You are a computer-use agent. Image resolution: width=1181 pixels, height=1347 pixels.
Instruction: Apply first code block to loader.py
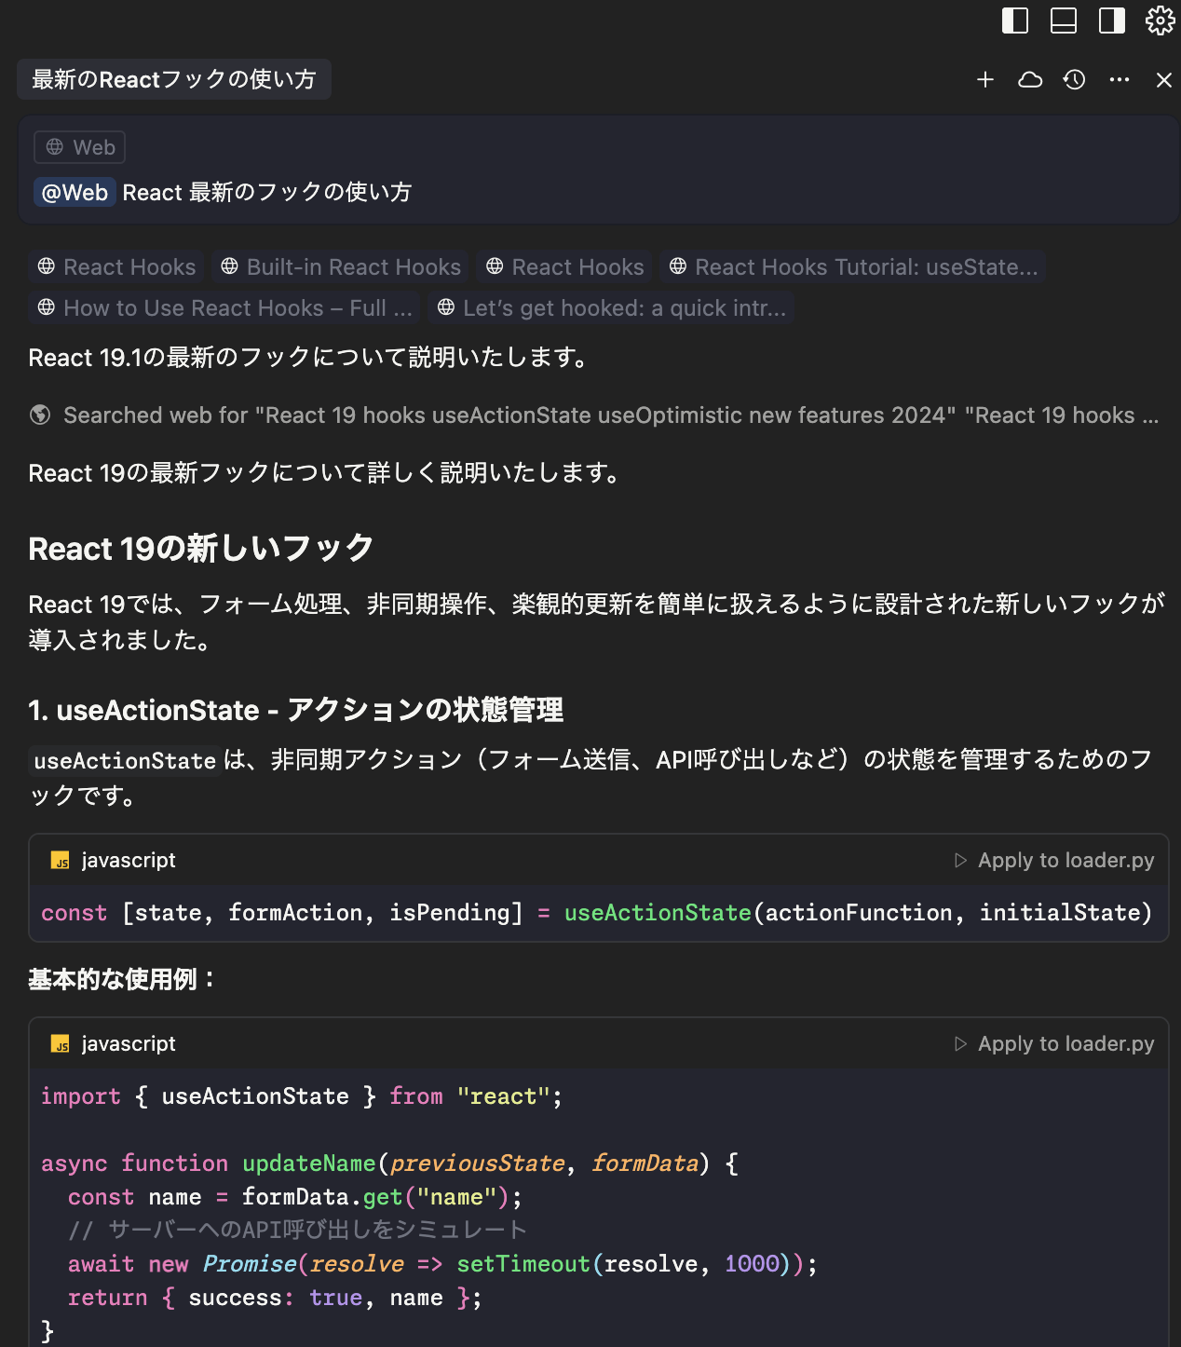(1054, 861)
